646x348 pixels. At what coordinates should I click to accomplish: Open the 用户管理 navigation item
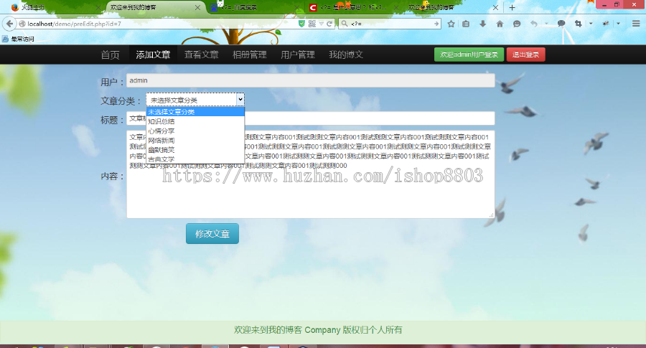(x=298, y=55)
